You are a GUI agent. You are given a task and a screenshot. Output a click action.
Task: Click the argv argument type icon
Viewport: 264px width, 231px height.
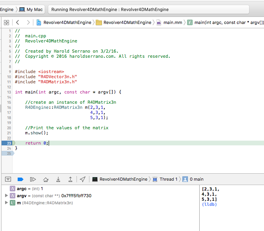[x=13, y=196]
